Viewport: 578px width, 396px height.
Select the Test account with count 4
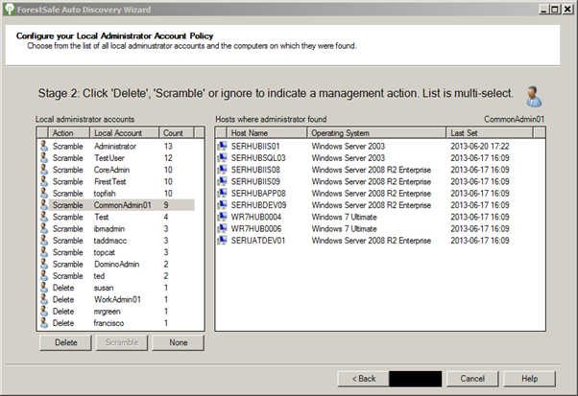[x=102, y=217]
